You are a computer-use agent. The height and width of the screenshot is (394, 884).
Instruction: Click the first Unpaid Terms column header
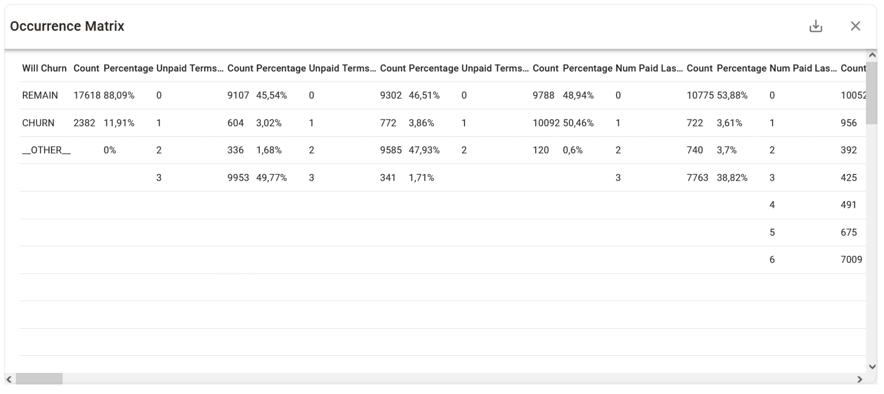(x=190, y=68)
